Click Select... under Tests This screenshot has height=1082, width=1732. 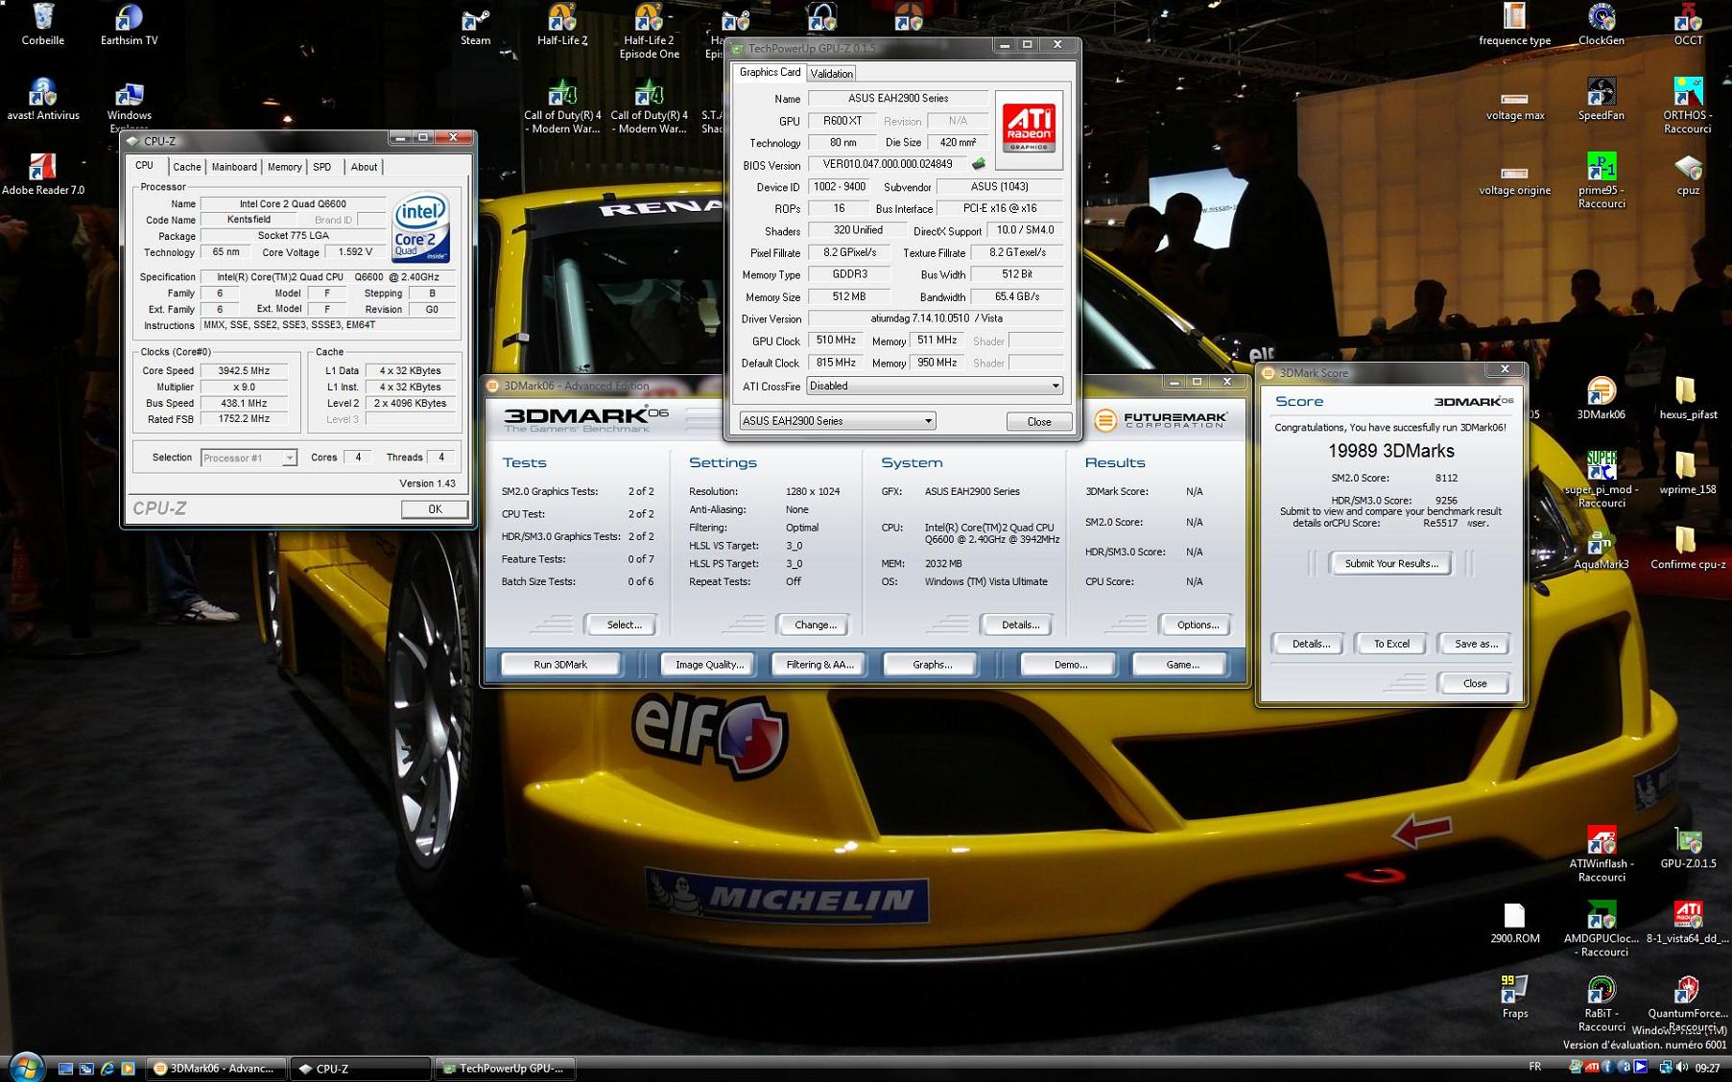pos(624,625)
